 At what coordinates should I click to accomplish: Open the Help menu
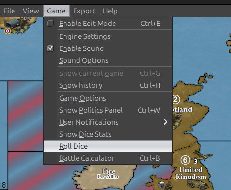[x=110, y=11]
